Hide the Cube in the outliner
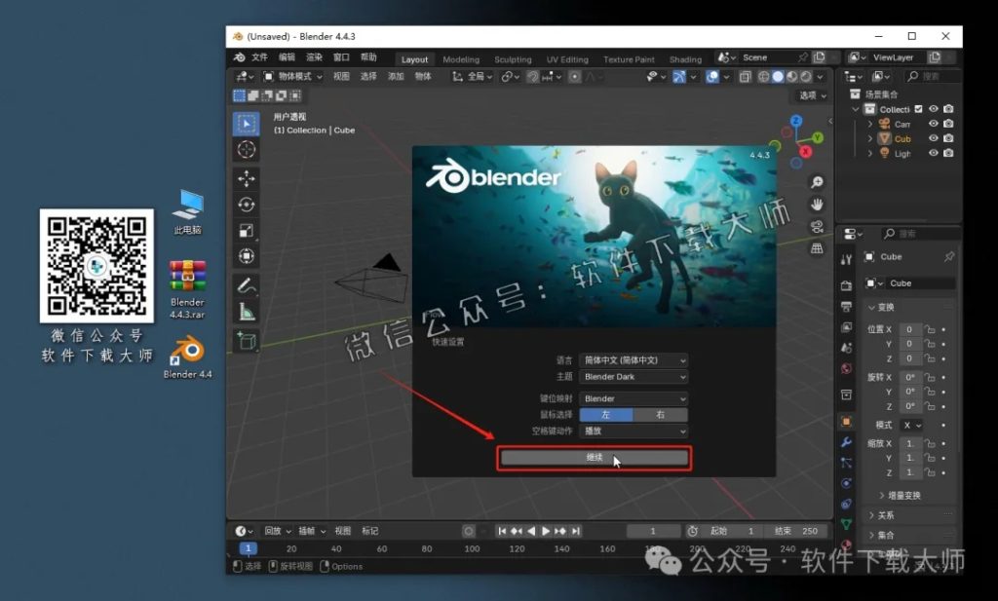The height and width of the screenshot is (601, 998). coord(934,138)
